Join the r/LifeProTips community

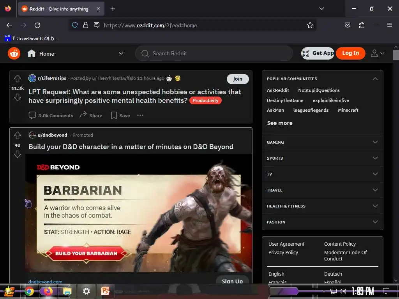pyautogui.click(x=238, y=79)
